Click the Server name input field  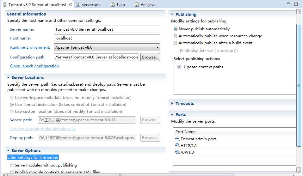click(107, 29)
